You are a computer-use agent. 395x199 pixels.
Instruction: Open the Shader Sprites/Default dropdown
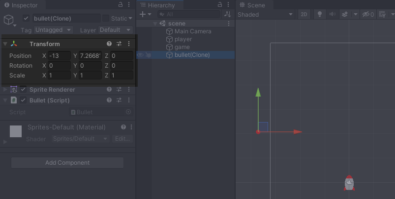coord(81,139)
